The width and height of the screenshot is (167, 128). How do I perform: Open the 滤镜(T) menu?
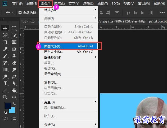coord(103,4)
